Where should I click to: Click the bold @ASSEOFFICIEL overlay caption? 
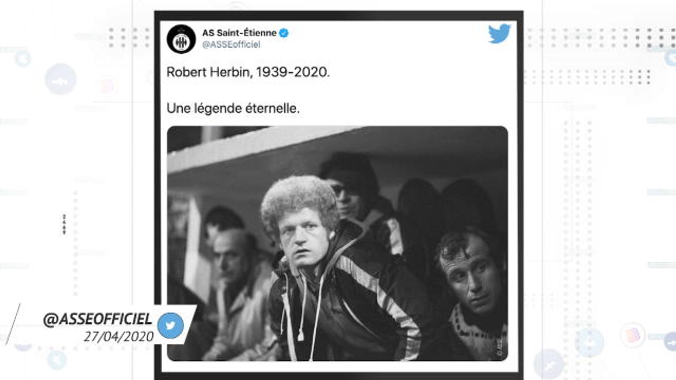click(x=98, y=319)
